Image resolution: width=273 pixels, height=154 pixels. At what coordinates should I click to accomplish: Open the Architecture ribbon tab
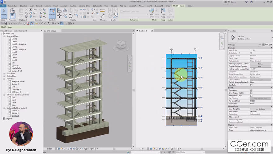[x=13, y=6]
